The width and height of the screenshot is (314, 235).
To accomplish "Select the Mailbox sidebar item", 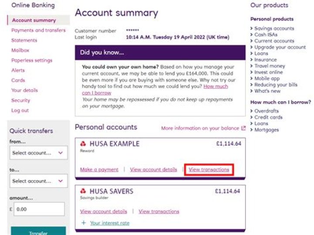I will tap(20, 51).
